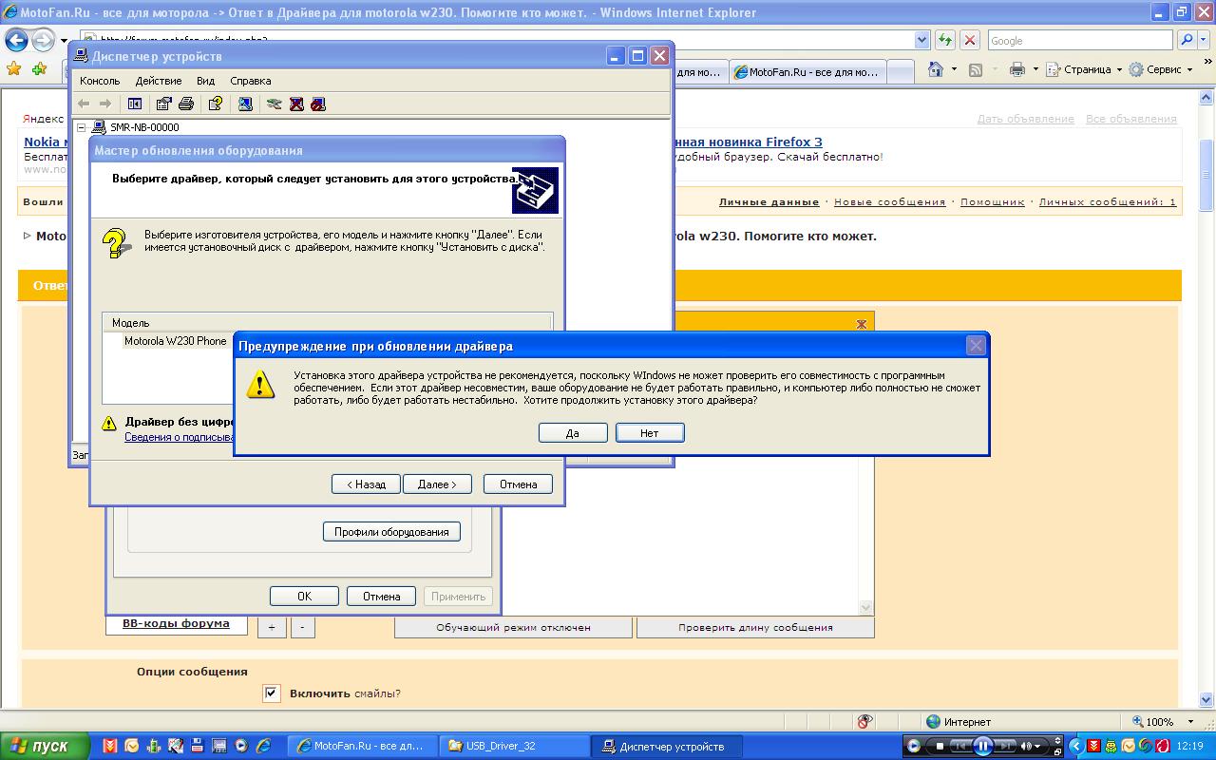Screen dimensions: 1216x760
Task: Uninstall device icon in Device Manager toolbar
Action: click(x=296, y=104)
